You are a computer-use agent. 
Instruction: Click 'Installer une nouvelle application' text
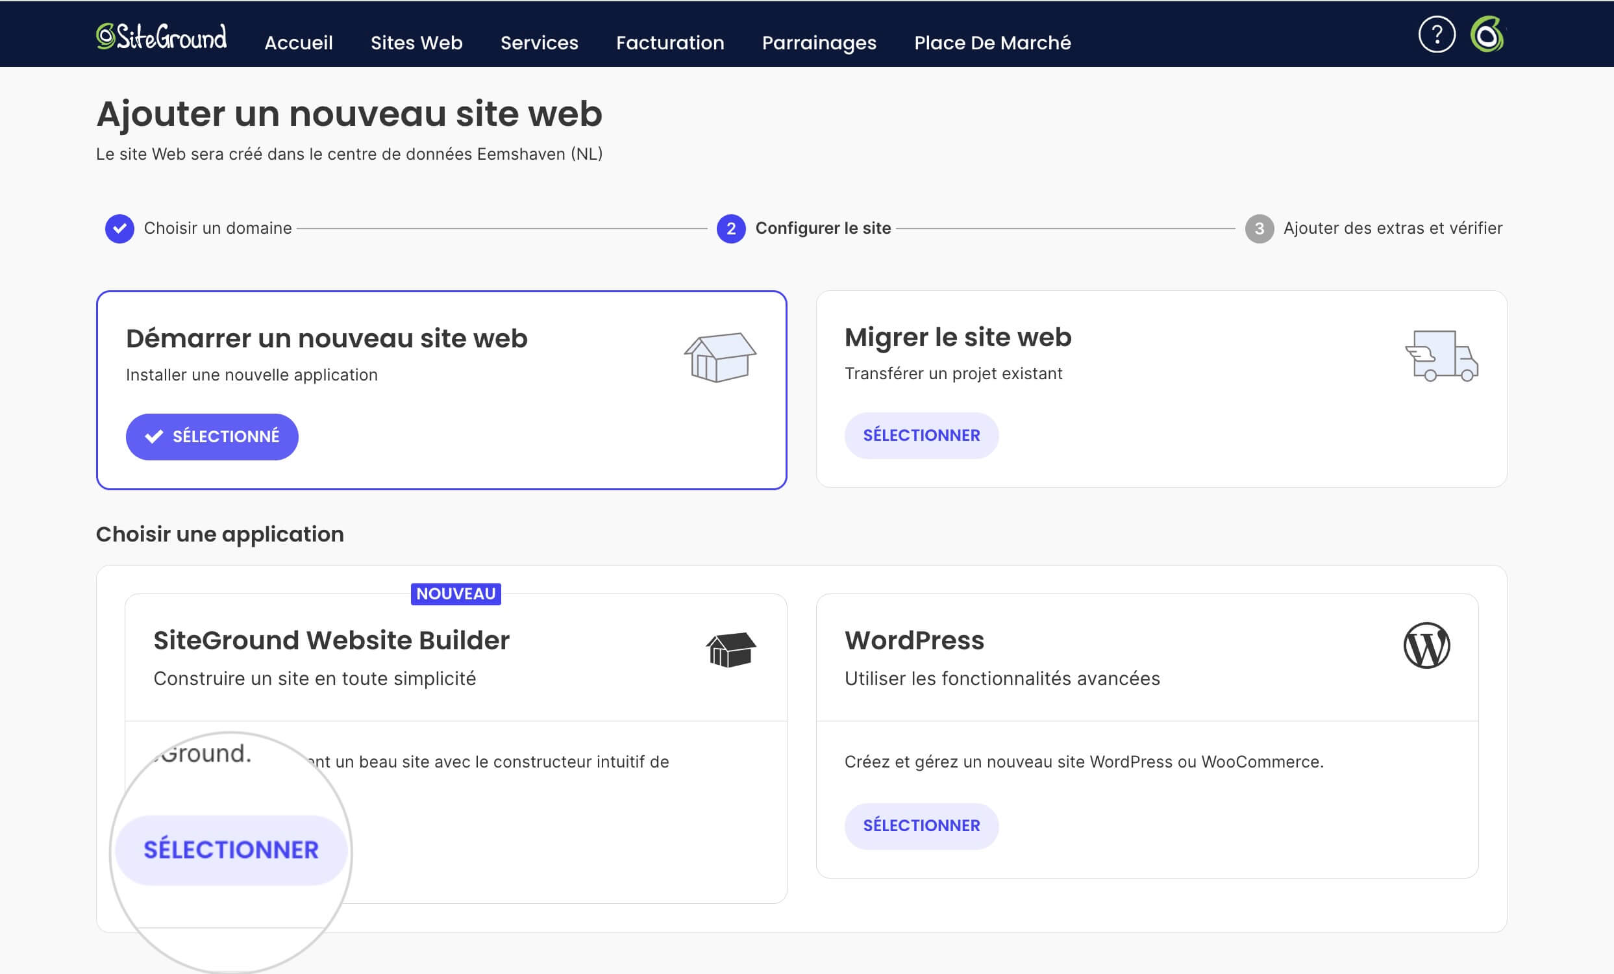(x=251, y=375)
